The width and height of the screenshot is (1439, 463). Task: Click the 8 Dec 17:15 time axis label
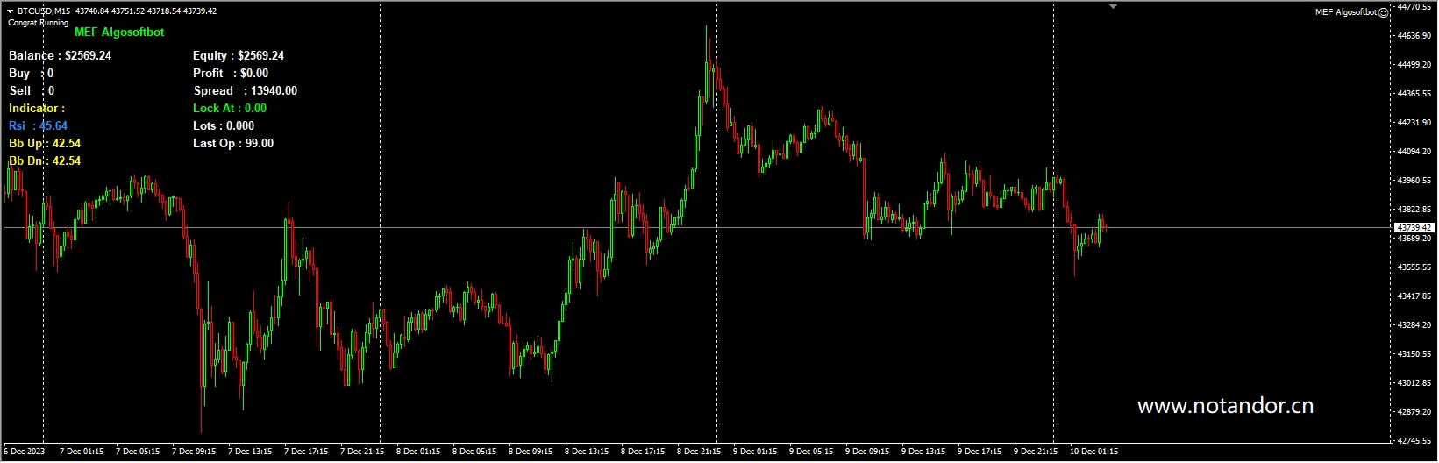pos(643,452)
